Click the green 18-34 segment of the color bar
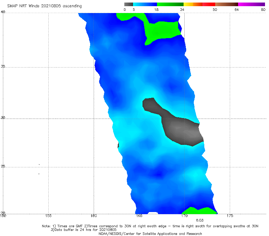 pos(170,4)
